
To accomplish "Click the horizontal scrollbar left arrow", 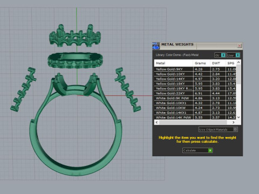I will point(156,122).
